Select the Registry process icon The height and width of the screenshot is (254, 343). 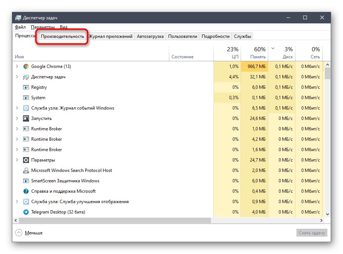click(x=26, y=87)
